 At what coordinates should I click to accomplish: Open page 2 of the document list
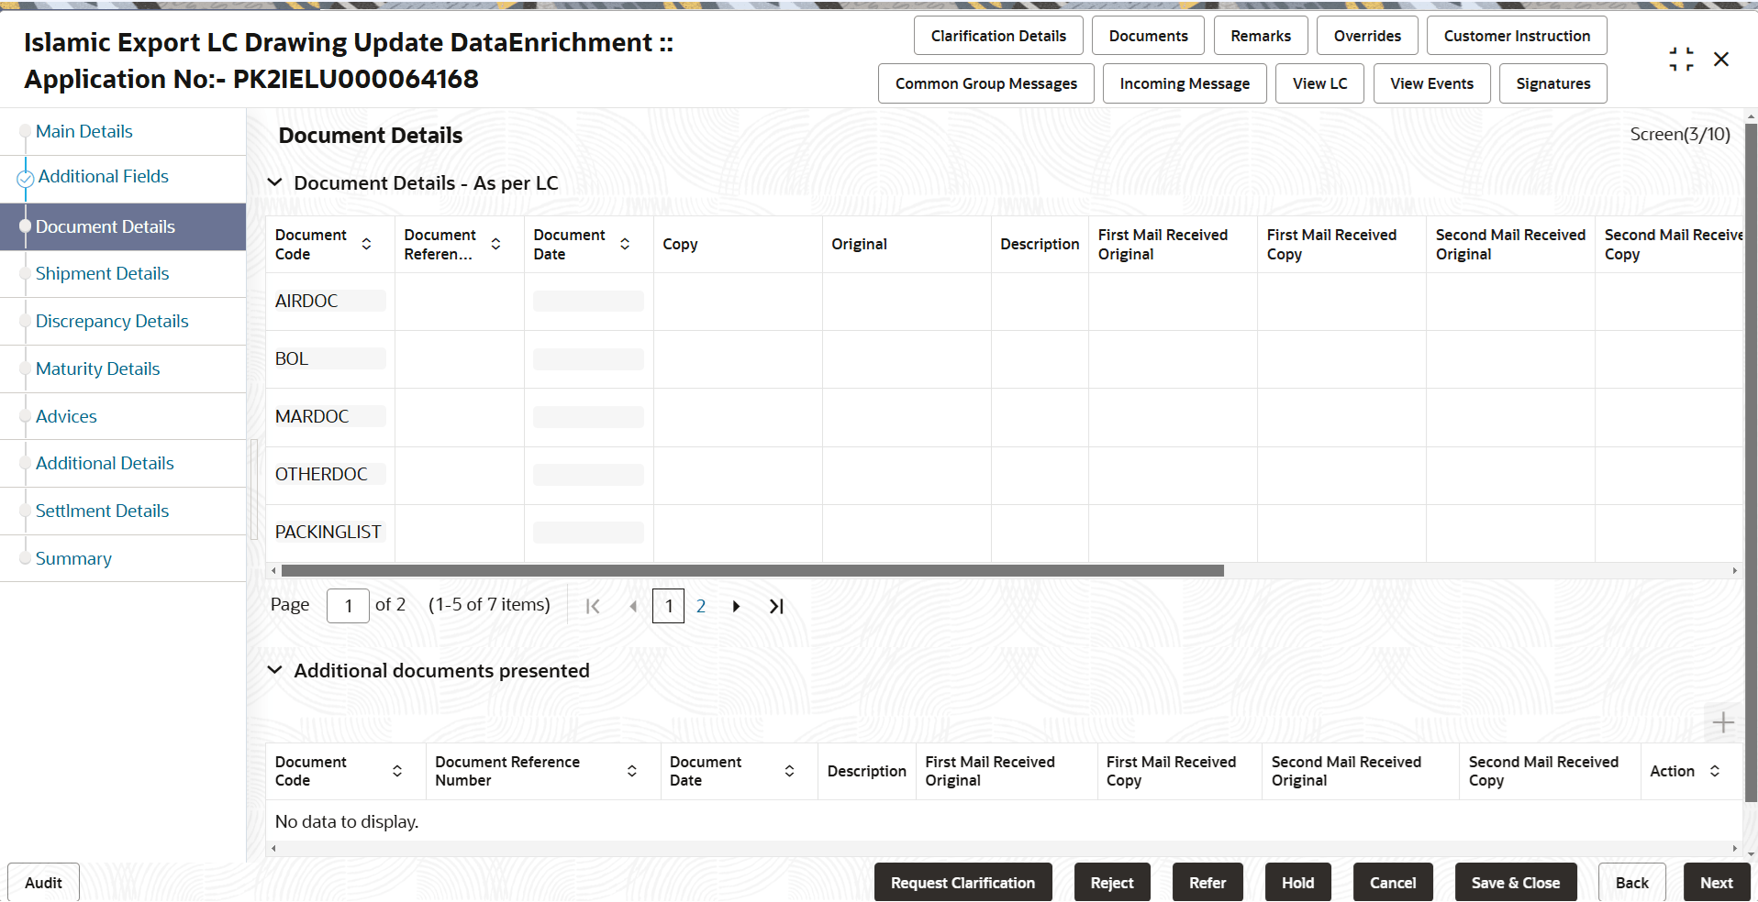click(x=701, y=606)
